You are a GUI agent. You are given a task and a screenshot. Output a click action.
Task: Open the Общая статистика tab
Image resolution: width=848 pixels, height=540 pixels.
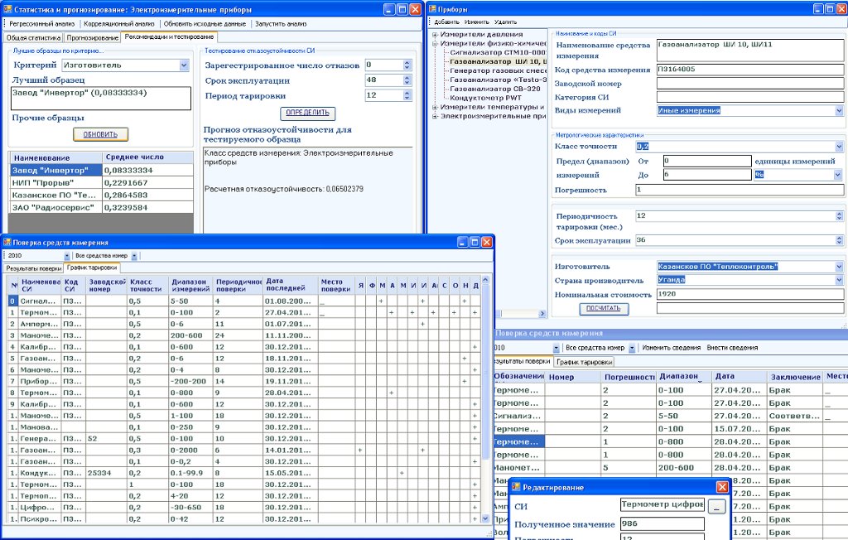[x=34, y=37]
